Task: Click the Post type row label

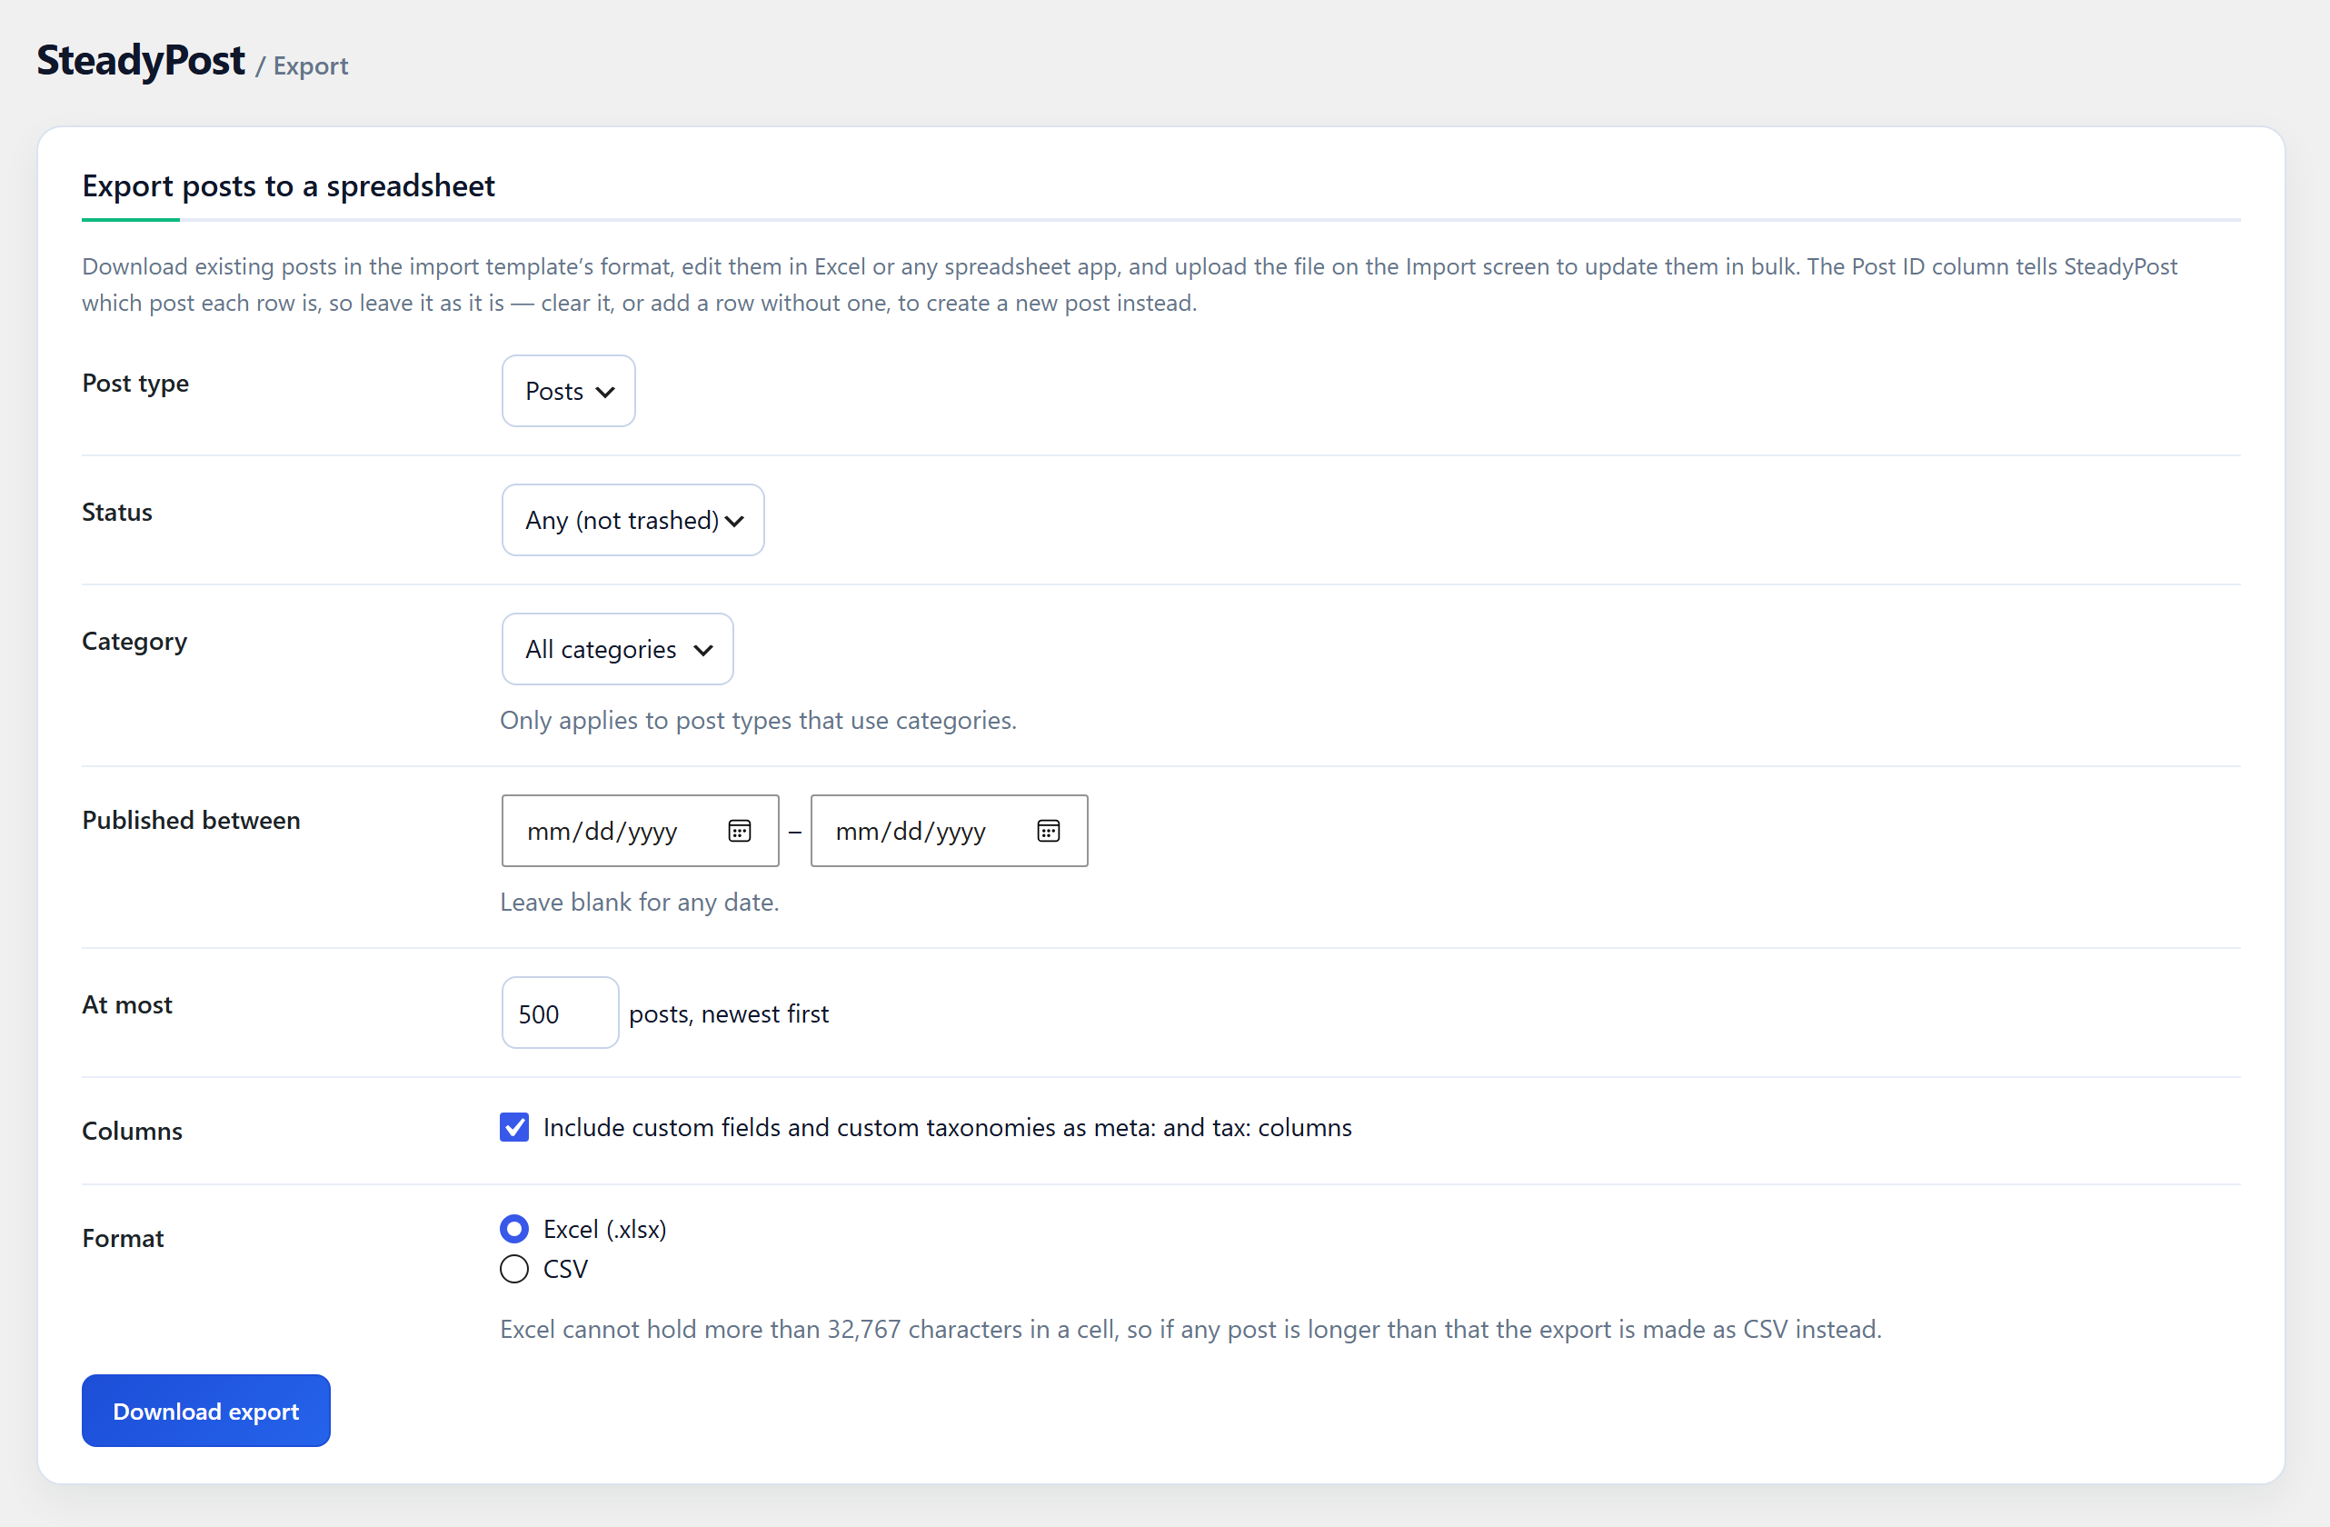Action: pyautogui.click(x=135, y=384)
